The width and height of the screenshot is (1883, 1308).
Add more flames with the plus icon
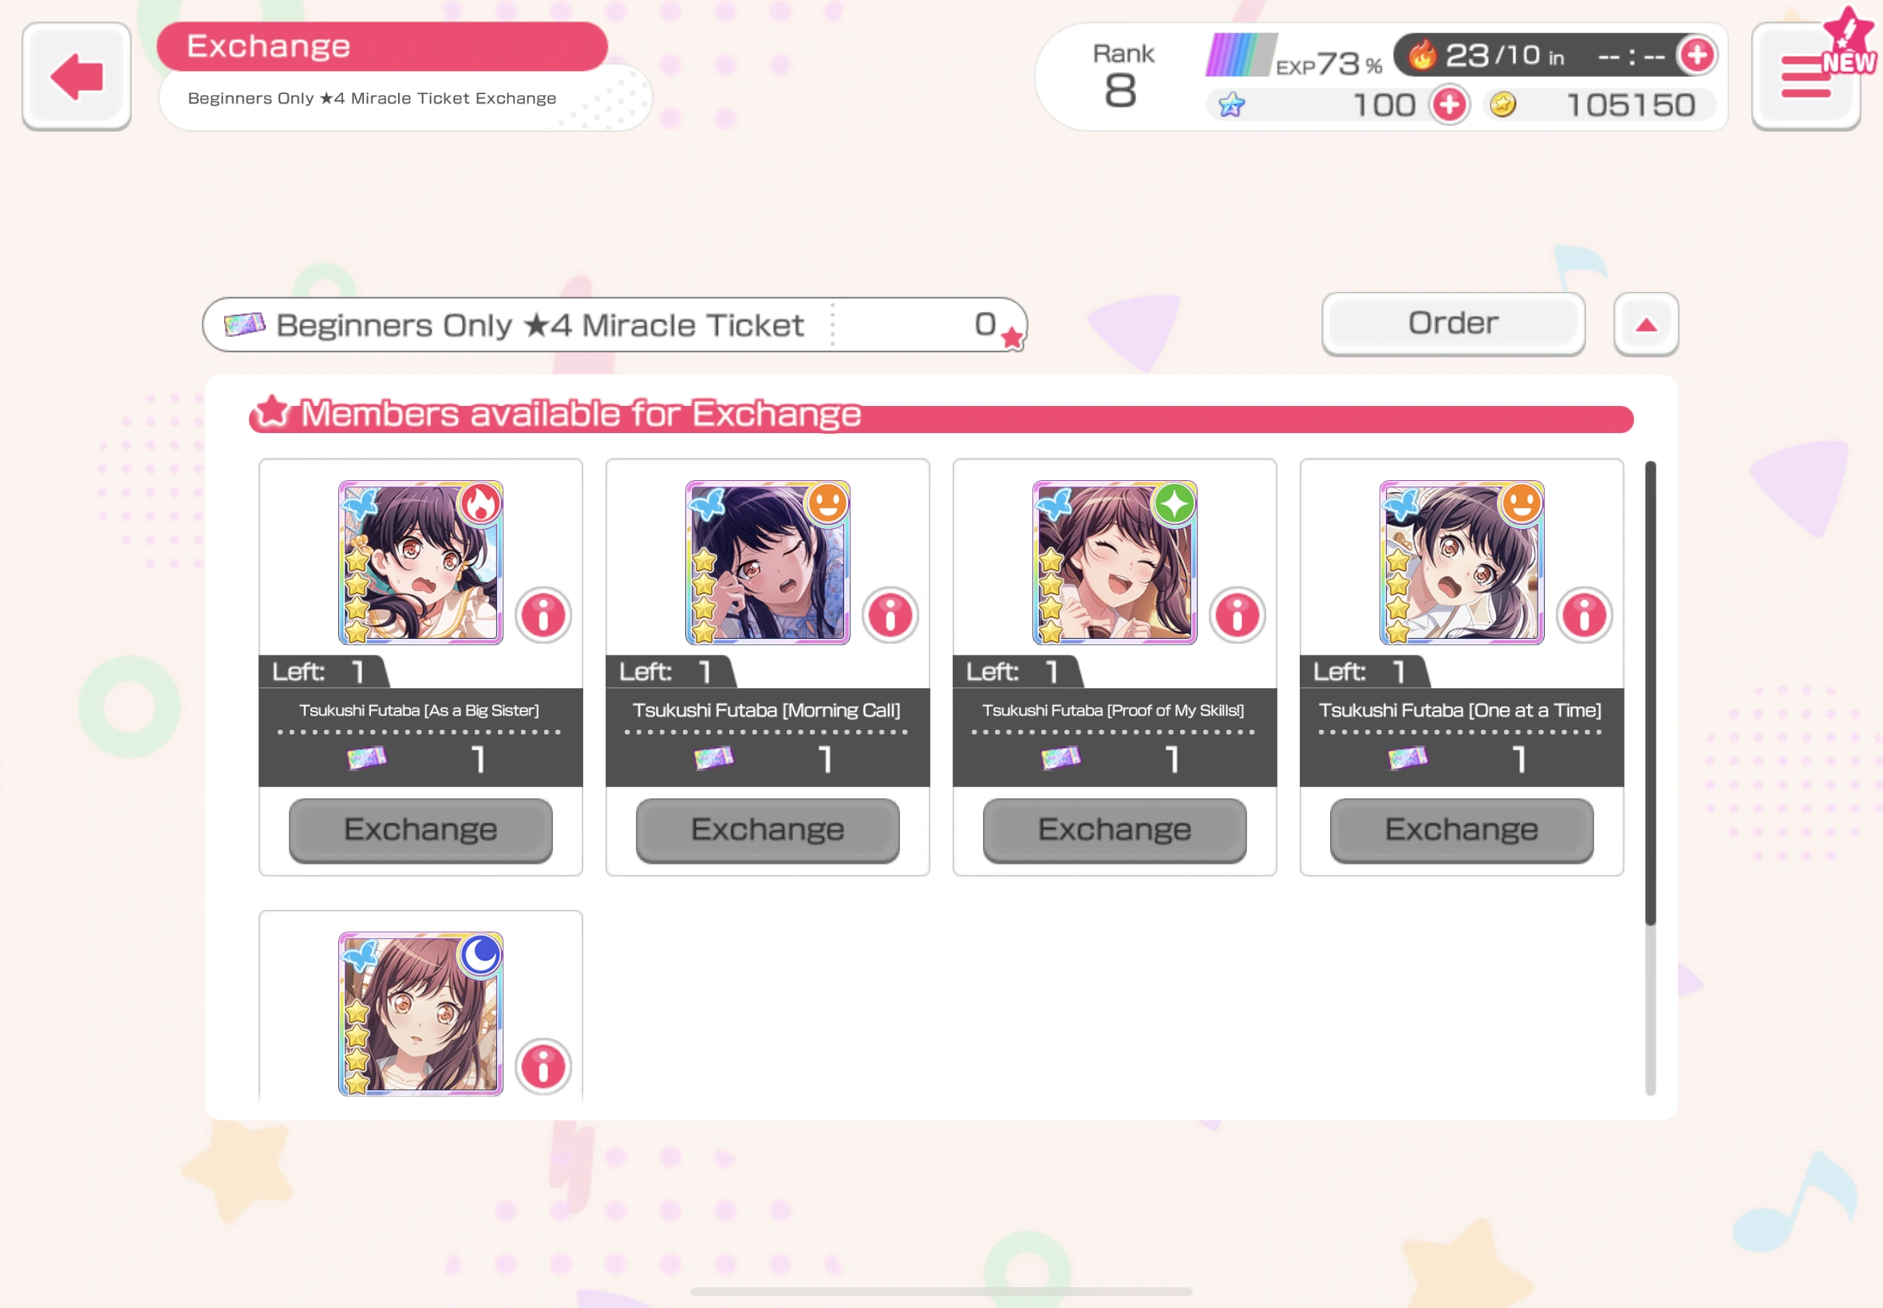click(1696, 56)
